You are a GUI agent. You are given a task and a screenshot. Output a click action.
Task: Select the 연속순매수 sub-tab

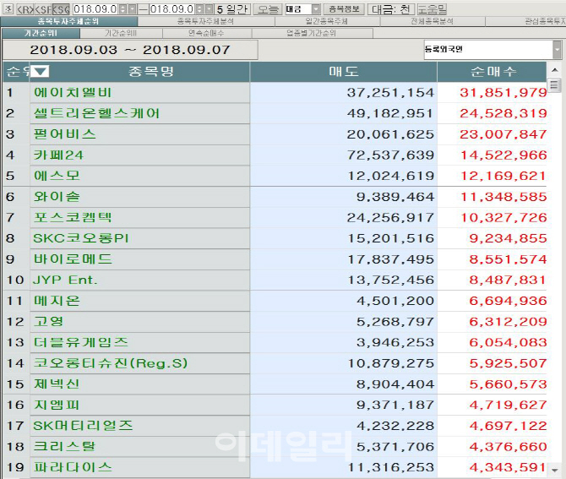(206, 33)
